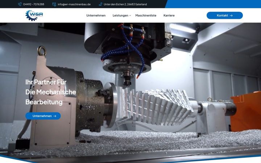Expand the Leistungen dropdown chevron

click(130, 16)
